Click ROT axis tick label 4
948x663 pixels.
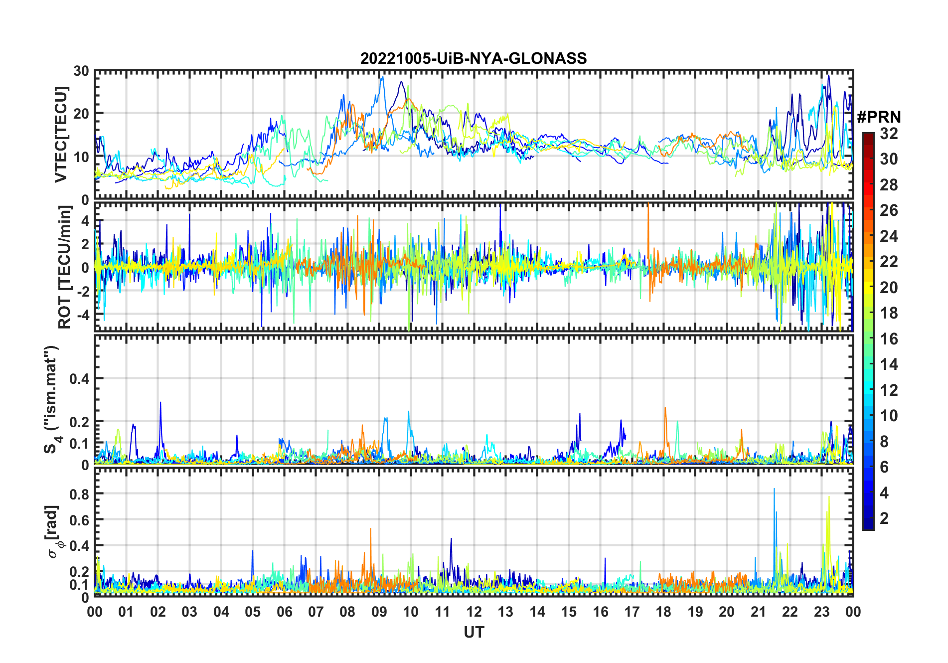point(85,220)
